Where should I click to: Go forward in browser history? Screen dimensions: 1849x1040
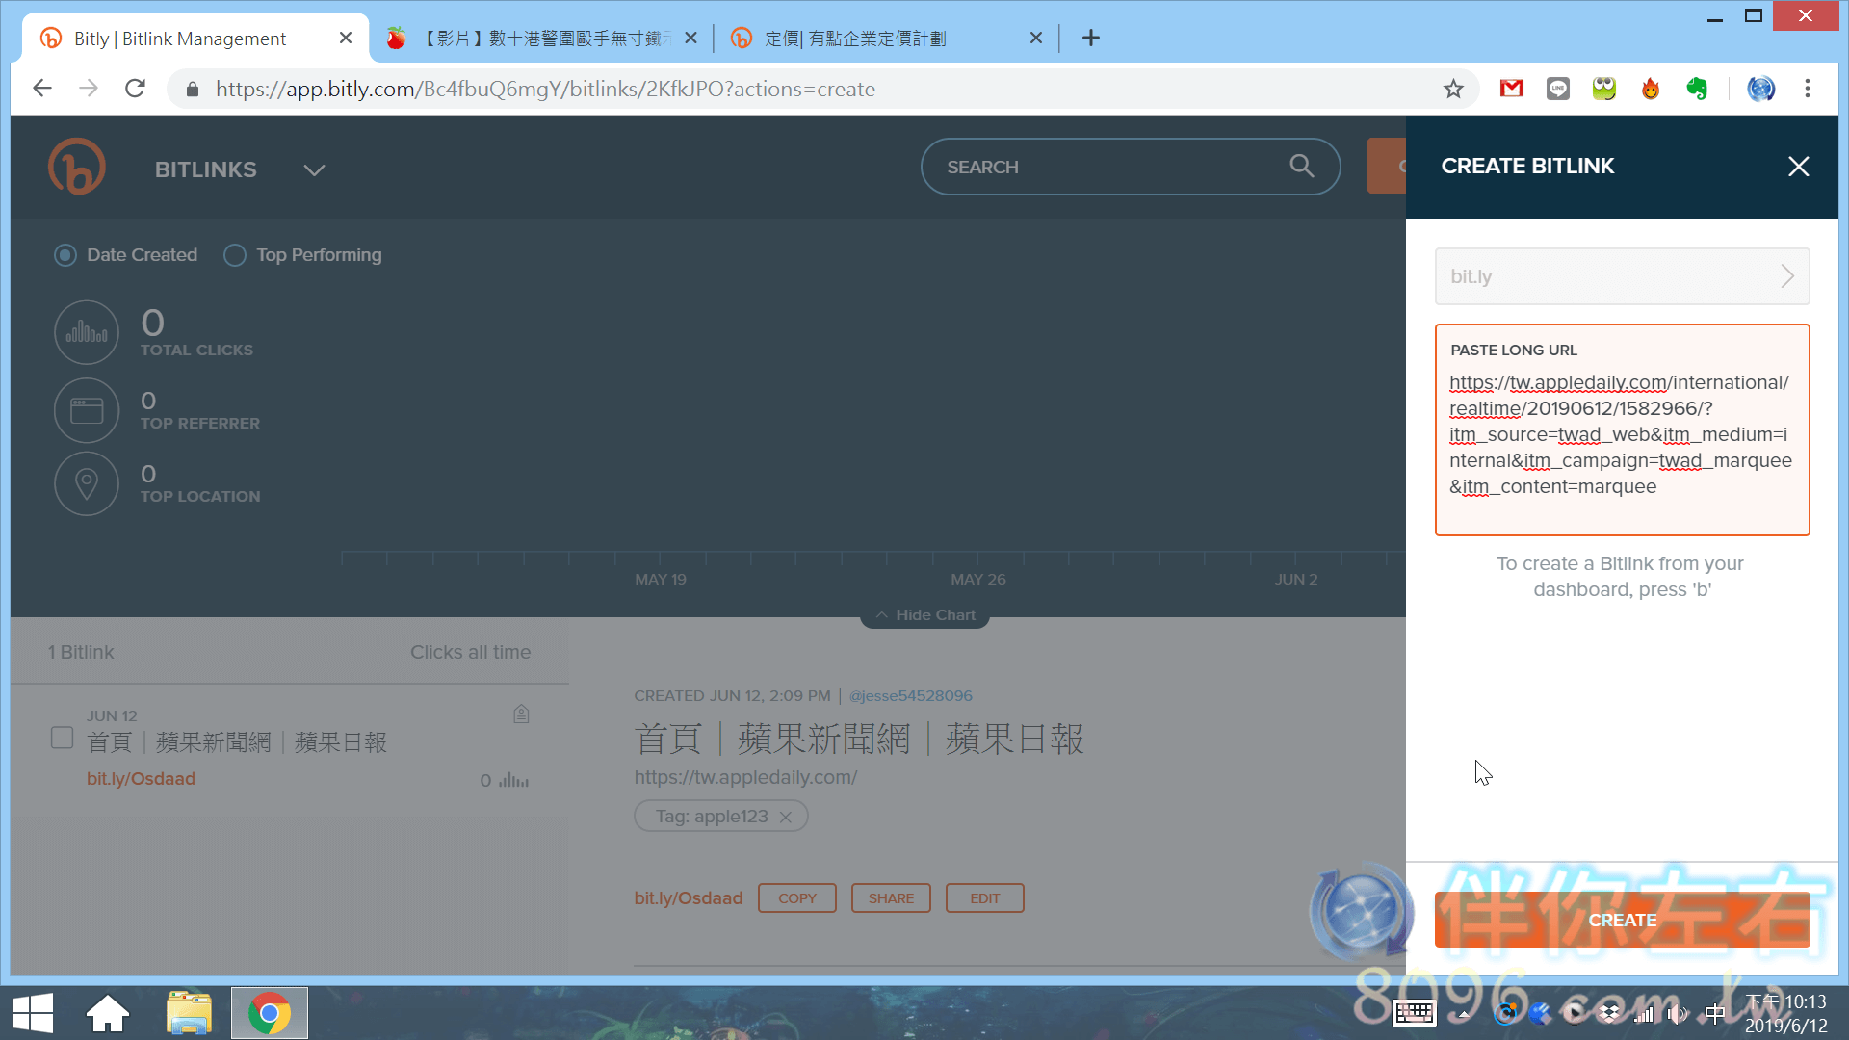click(x=89, y=89)
